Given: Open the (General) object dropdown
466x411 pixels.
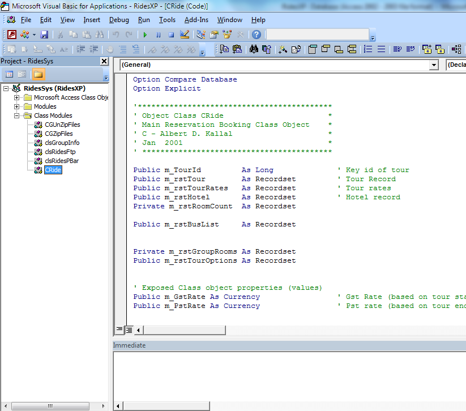Looking at the screenshot, I should 434,65.
